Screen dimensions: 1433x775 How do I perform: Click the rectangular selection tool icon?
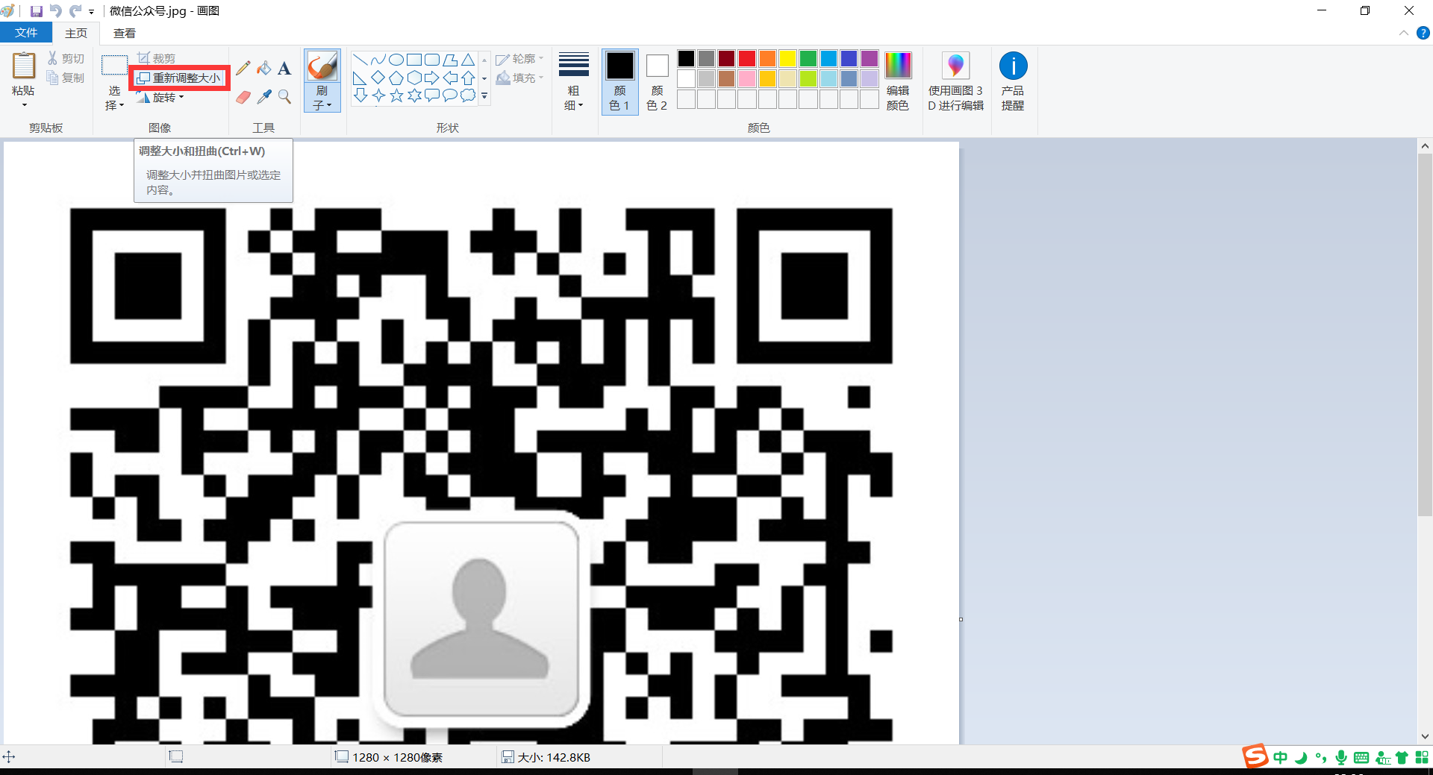(114, 66)
